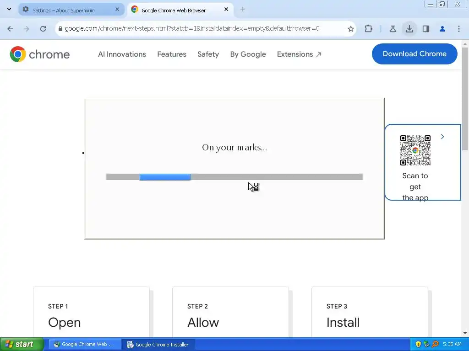Follow the Extensions external link

(x=299, y=54)
